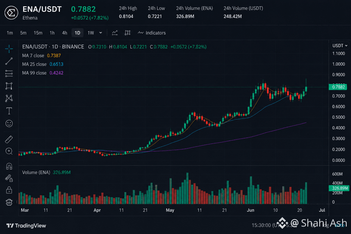Select the MA 7 close indicator label
Viewport: 351px width, 234px height.
coord(33,56)
